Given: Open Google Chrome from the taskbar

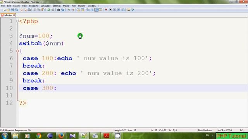Looking at the screenshot, I should pyautogui.click(x=39, y=136).
